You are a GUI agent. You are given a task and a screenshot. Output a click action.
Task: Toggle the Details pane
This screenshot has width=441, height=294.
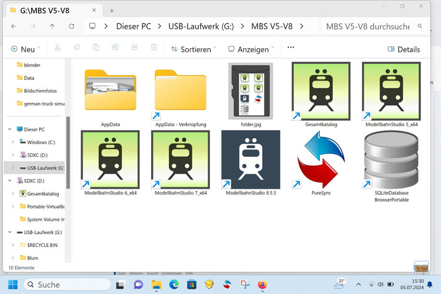pyautogui.click(x=403, y=49)
